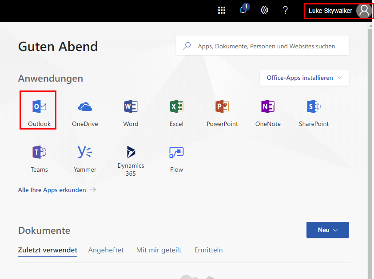Open the Word app
This screenshot has width=374, height=279.
131,113
